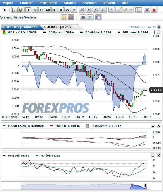Screen dimensions: 163x193
Task: Click the zoom to fit magnifier
Action: [96, 10]
